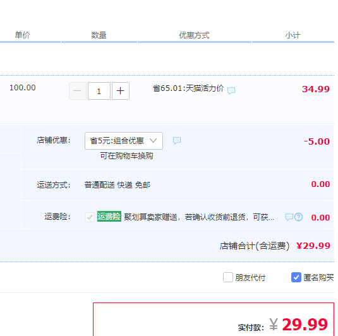Click the quantity input field

pyautogui.click(x=99, y=91)
